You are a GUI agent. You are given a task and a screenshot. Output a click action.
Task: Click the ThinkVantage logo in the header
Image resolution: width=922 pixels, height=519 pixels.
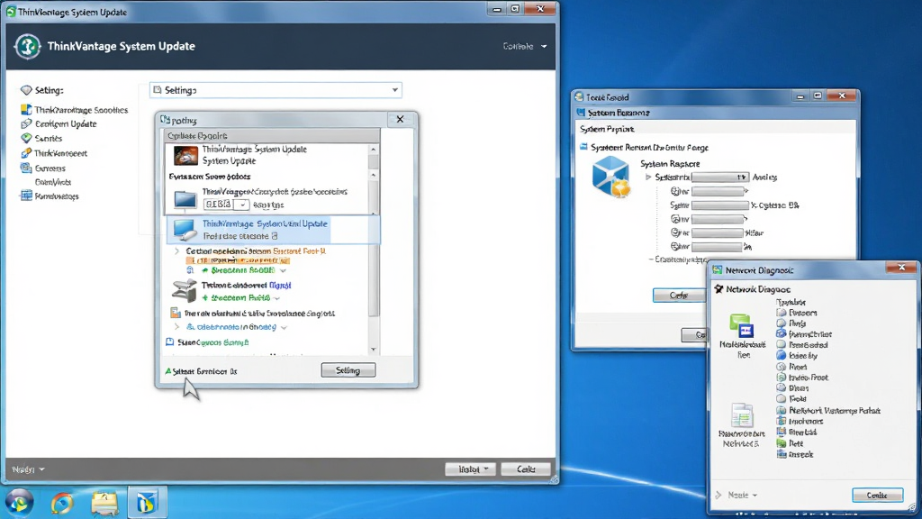(27, 47)
